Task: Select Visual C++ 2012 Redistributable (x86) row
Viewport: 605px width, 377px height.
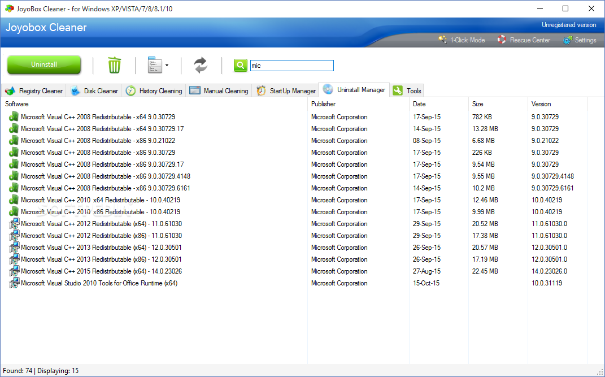Action: tap(293, 236)
